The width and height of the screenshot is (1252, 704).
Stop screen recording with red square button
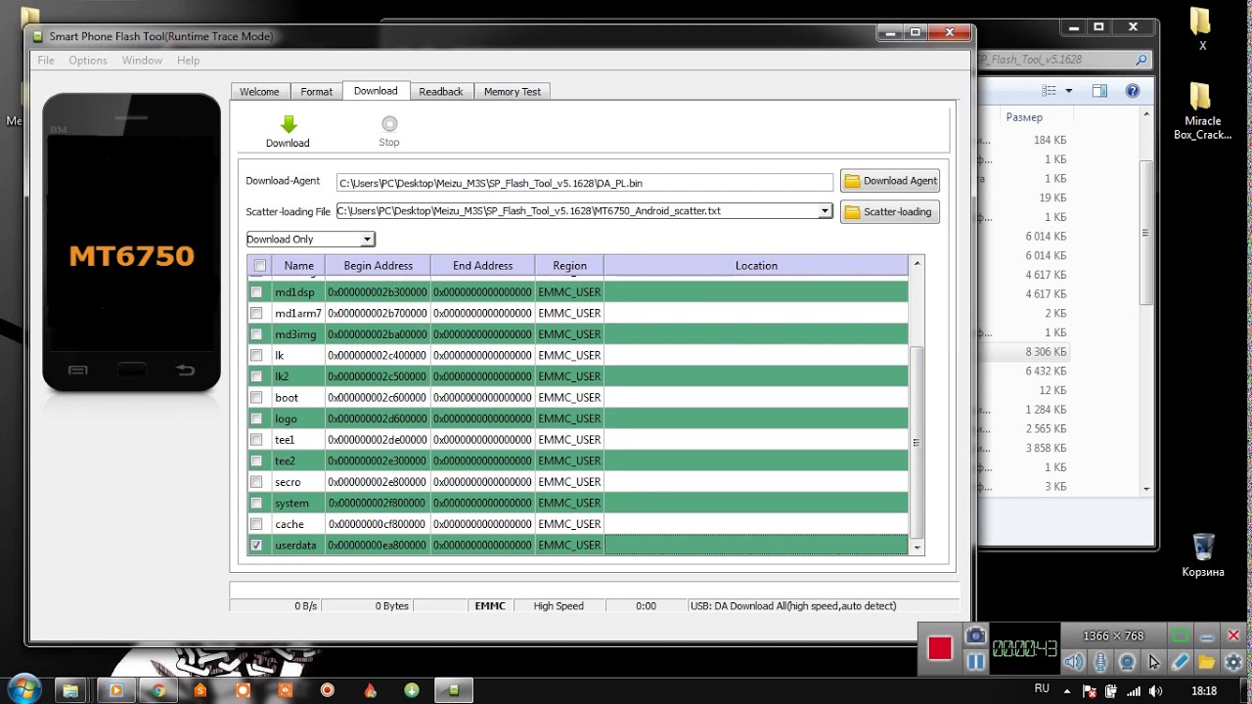click(940, 648)
